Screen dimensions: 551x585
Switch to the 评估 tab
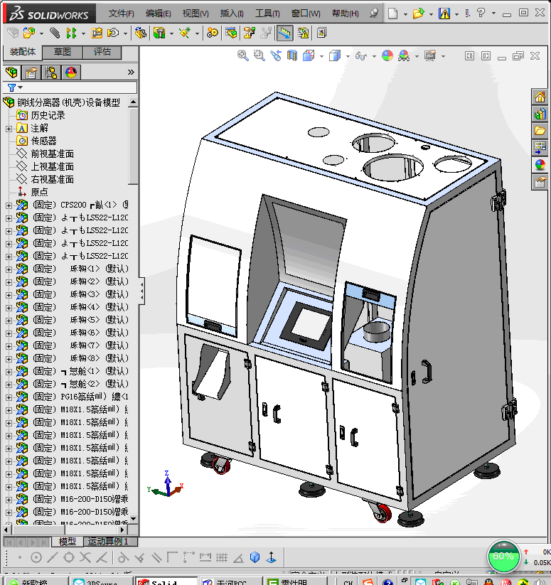pyautogui.click(x=102, y=52)
